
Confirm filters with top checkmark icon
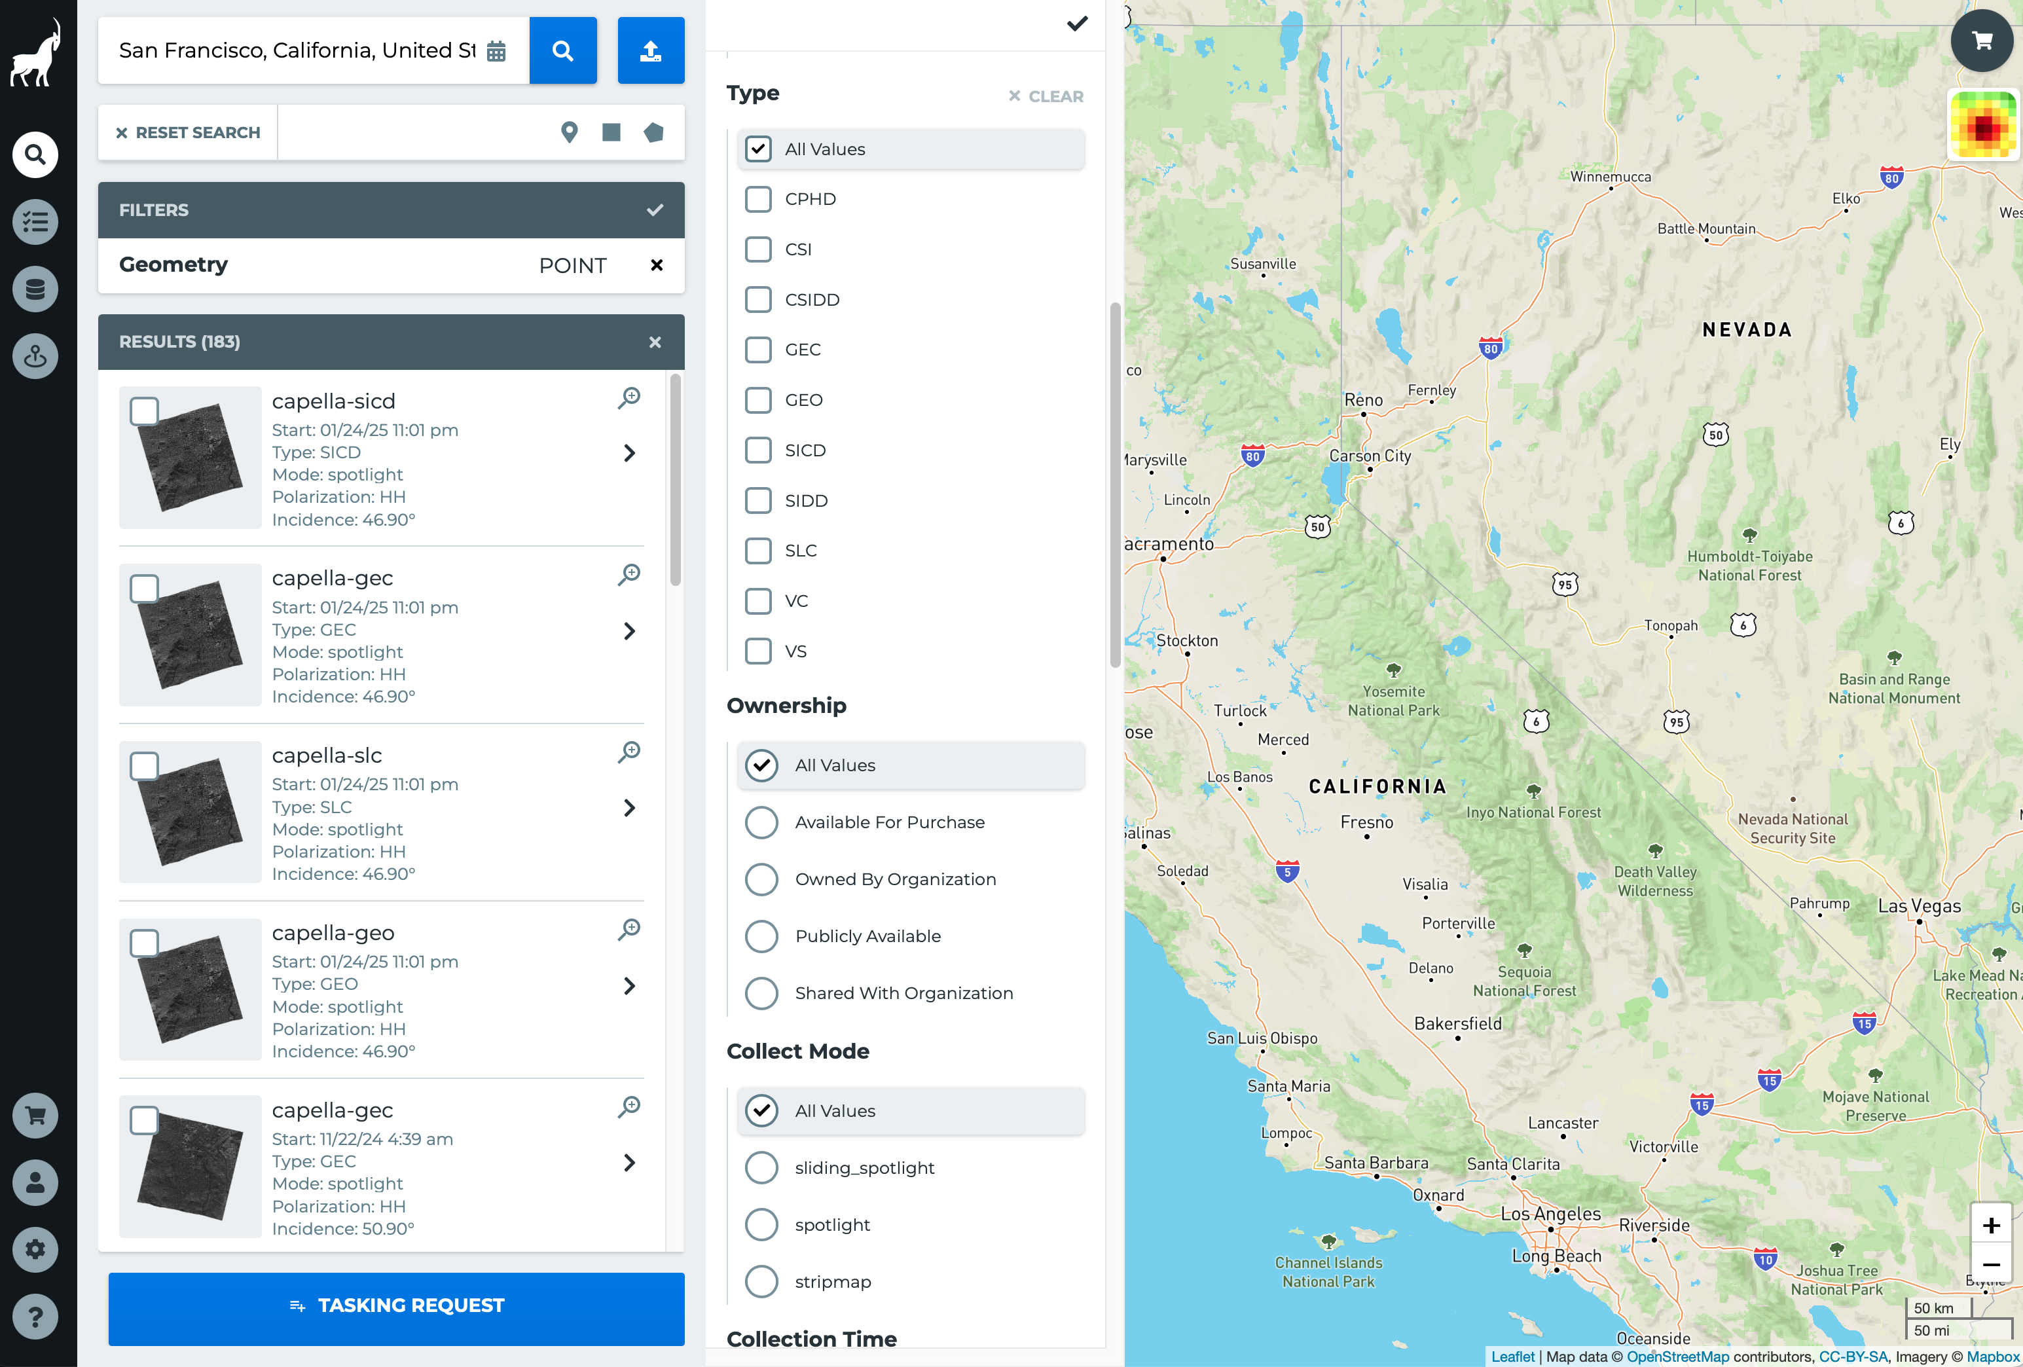[x=1077, y=24]
